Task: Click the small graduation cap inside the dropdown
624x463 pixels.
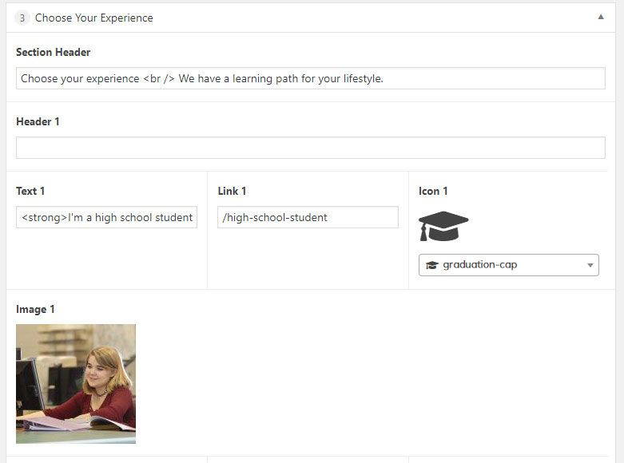Action: point(431,265)
